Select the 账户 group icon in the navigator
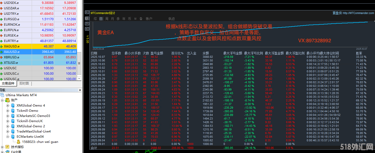 [7, 100]
